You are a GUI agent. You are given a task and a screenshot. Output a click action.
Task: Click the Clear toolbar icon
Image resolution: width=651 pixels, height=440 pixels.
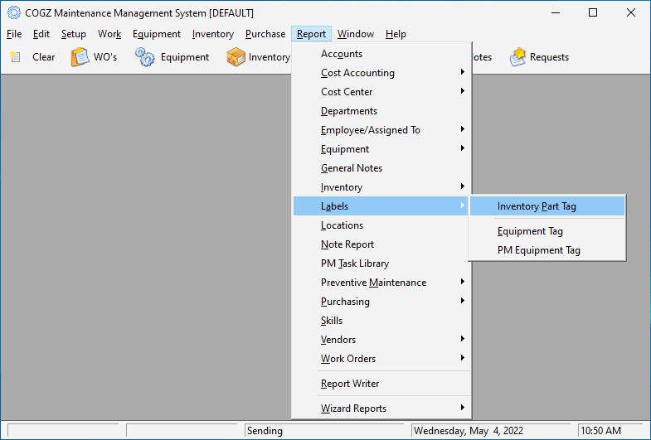click(16, 57)
